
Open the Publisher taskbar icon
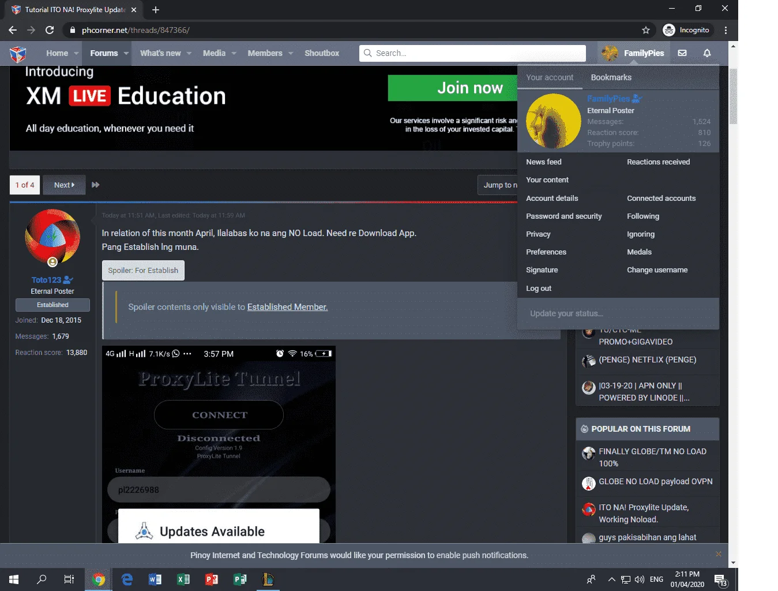point(240,579)
